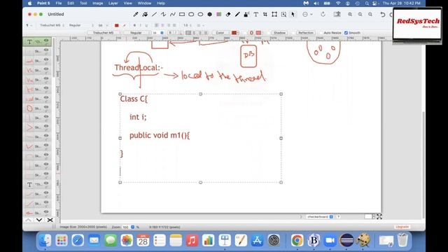Select the 'Class C{' text box on canvas
Image resolution: width=448 pixels, height=252 pixels.
(201, 138)
